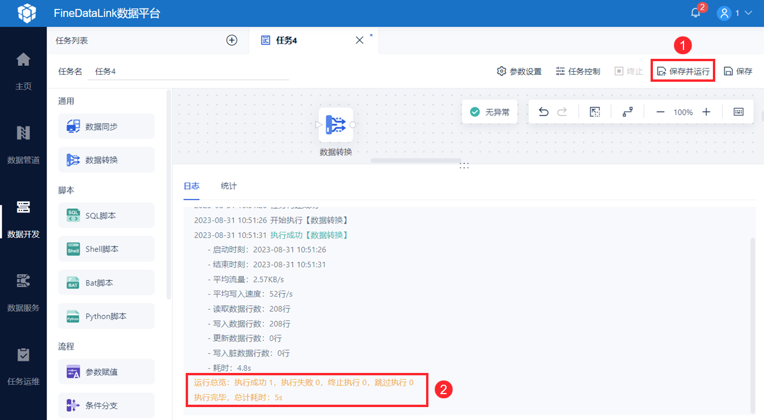
Task: Open 数据开发 in the sidebar
Action: tap(24, 219)
